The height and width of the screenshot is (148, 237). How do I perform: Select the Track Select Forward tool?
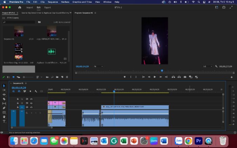(x=4, y=90)
